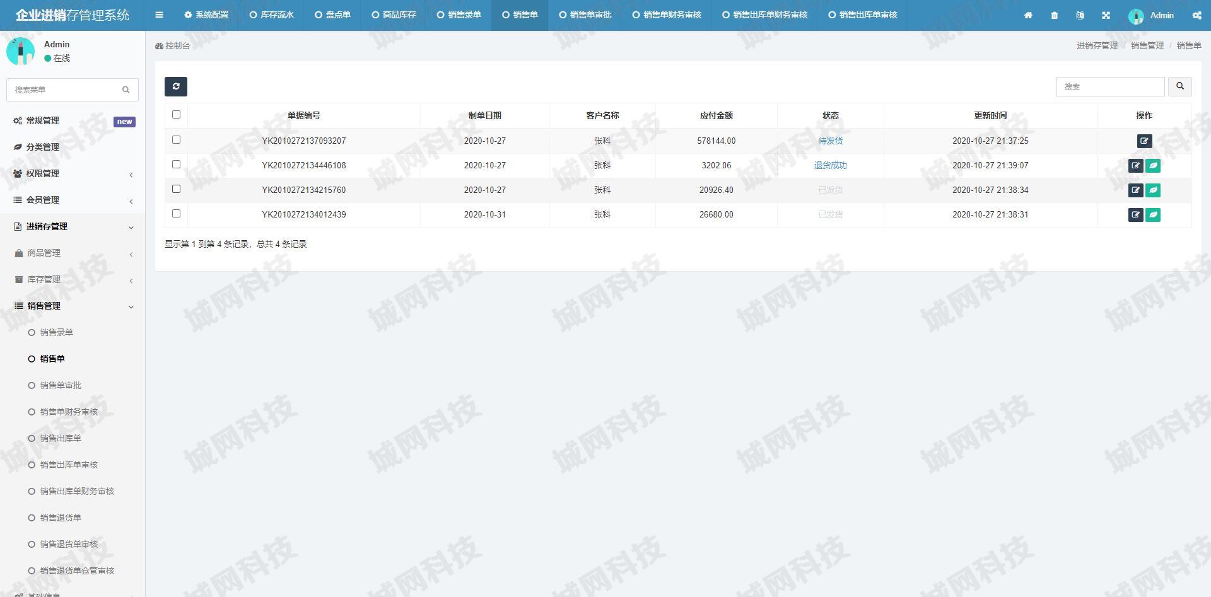Focus the table 搜索 input field
The height and width of the screenshot is (597, 1211).
coord(1110,86)
